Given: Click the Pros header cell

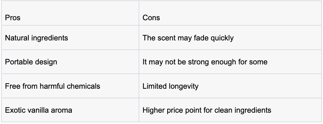Looking at the screenshot, I should pos(70,13).
